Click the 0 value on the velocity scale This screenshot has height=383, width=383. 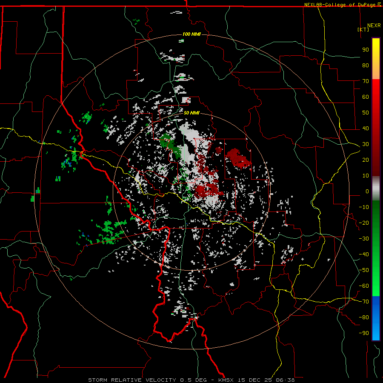coord(367,191)
